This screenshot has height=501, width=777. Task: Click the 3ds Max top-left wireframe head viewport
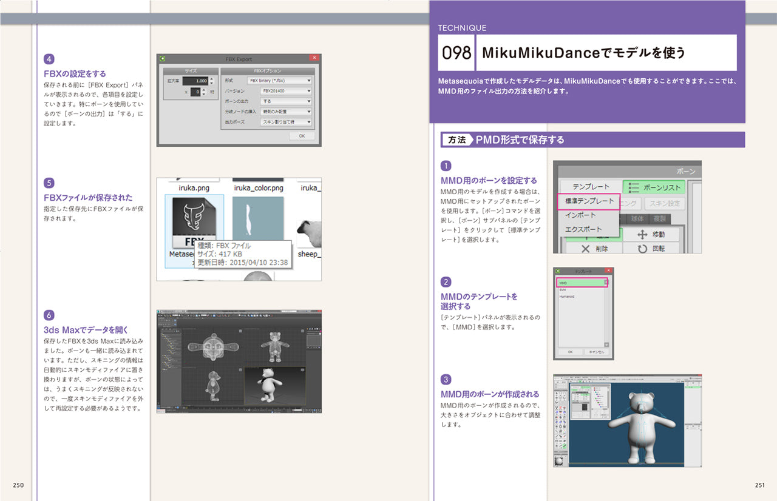213,347
